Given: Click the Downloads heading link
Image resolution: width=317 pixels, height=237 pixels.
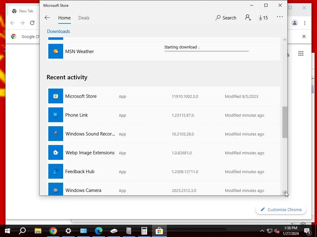Looking at the screenshot, I should coord(59,31).
